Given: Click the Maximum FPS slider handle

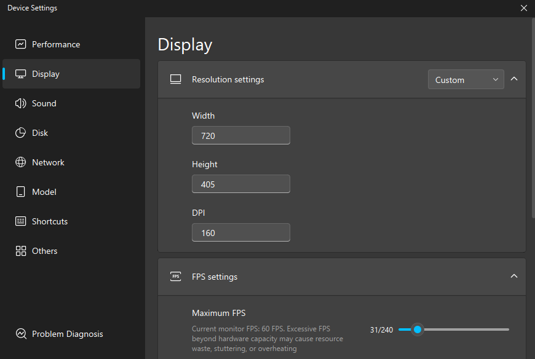Looking at the screenshot, I should click(x=417, y=329).
